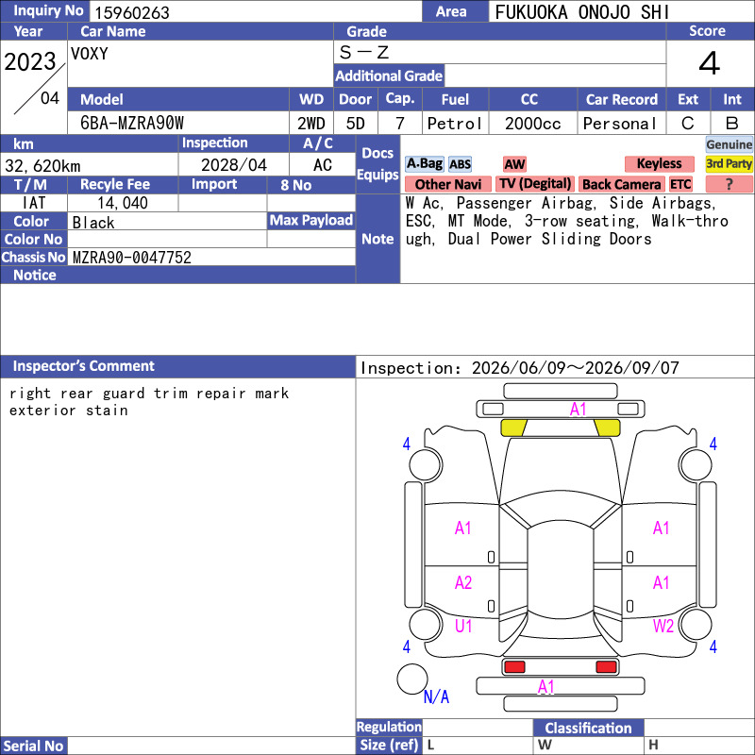Click the U1 damage mark on diagram
Viewport: 755px width, 755px height.
click(x=463, y=626)
